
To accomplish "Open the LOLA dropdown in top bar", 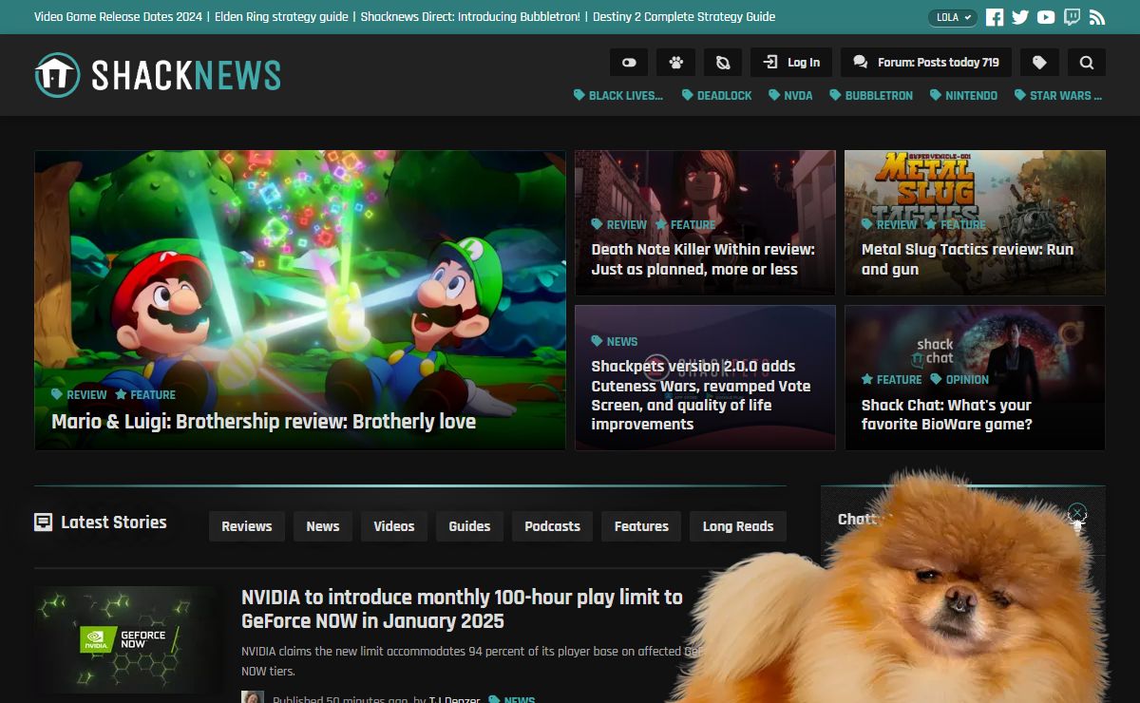I will tap(953, 17).
